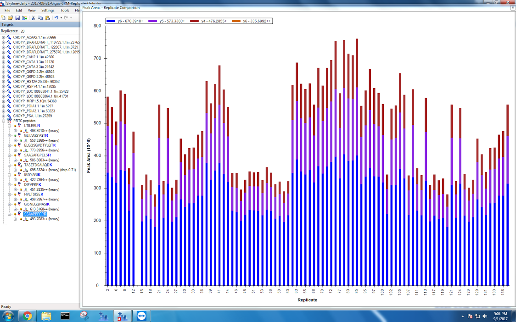Launch TeamViewer from the taskbar
This screenshot has width=516, height=322.
140,316
